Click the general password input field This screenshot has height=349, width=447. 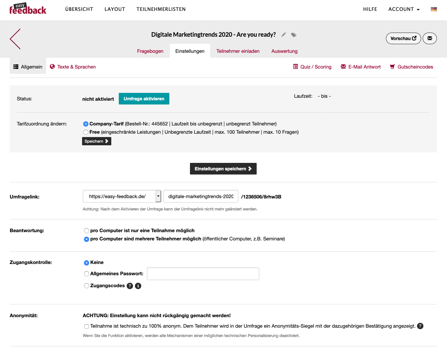pyautogui.click(x=203, y=274)
